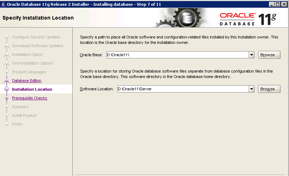Maximize the installer window

click(278, 4)
